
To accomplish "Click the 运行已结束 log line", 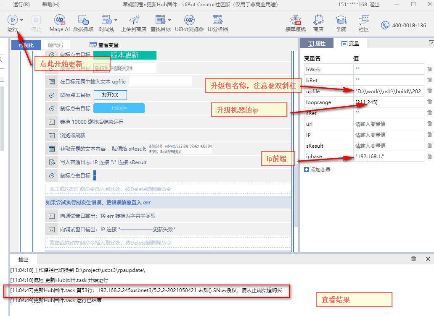I will [56, 300].
